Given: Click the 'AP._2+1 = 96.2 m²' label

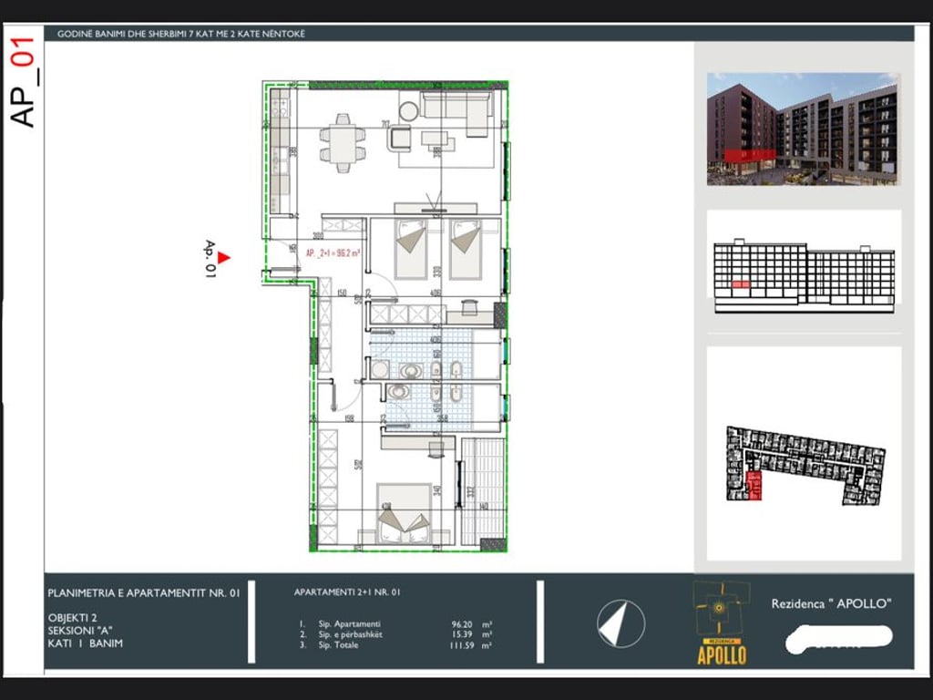Looking at the screenshot, I should 333,253.
